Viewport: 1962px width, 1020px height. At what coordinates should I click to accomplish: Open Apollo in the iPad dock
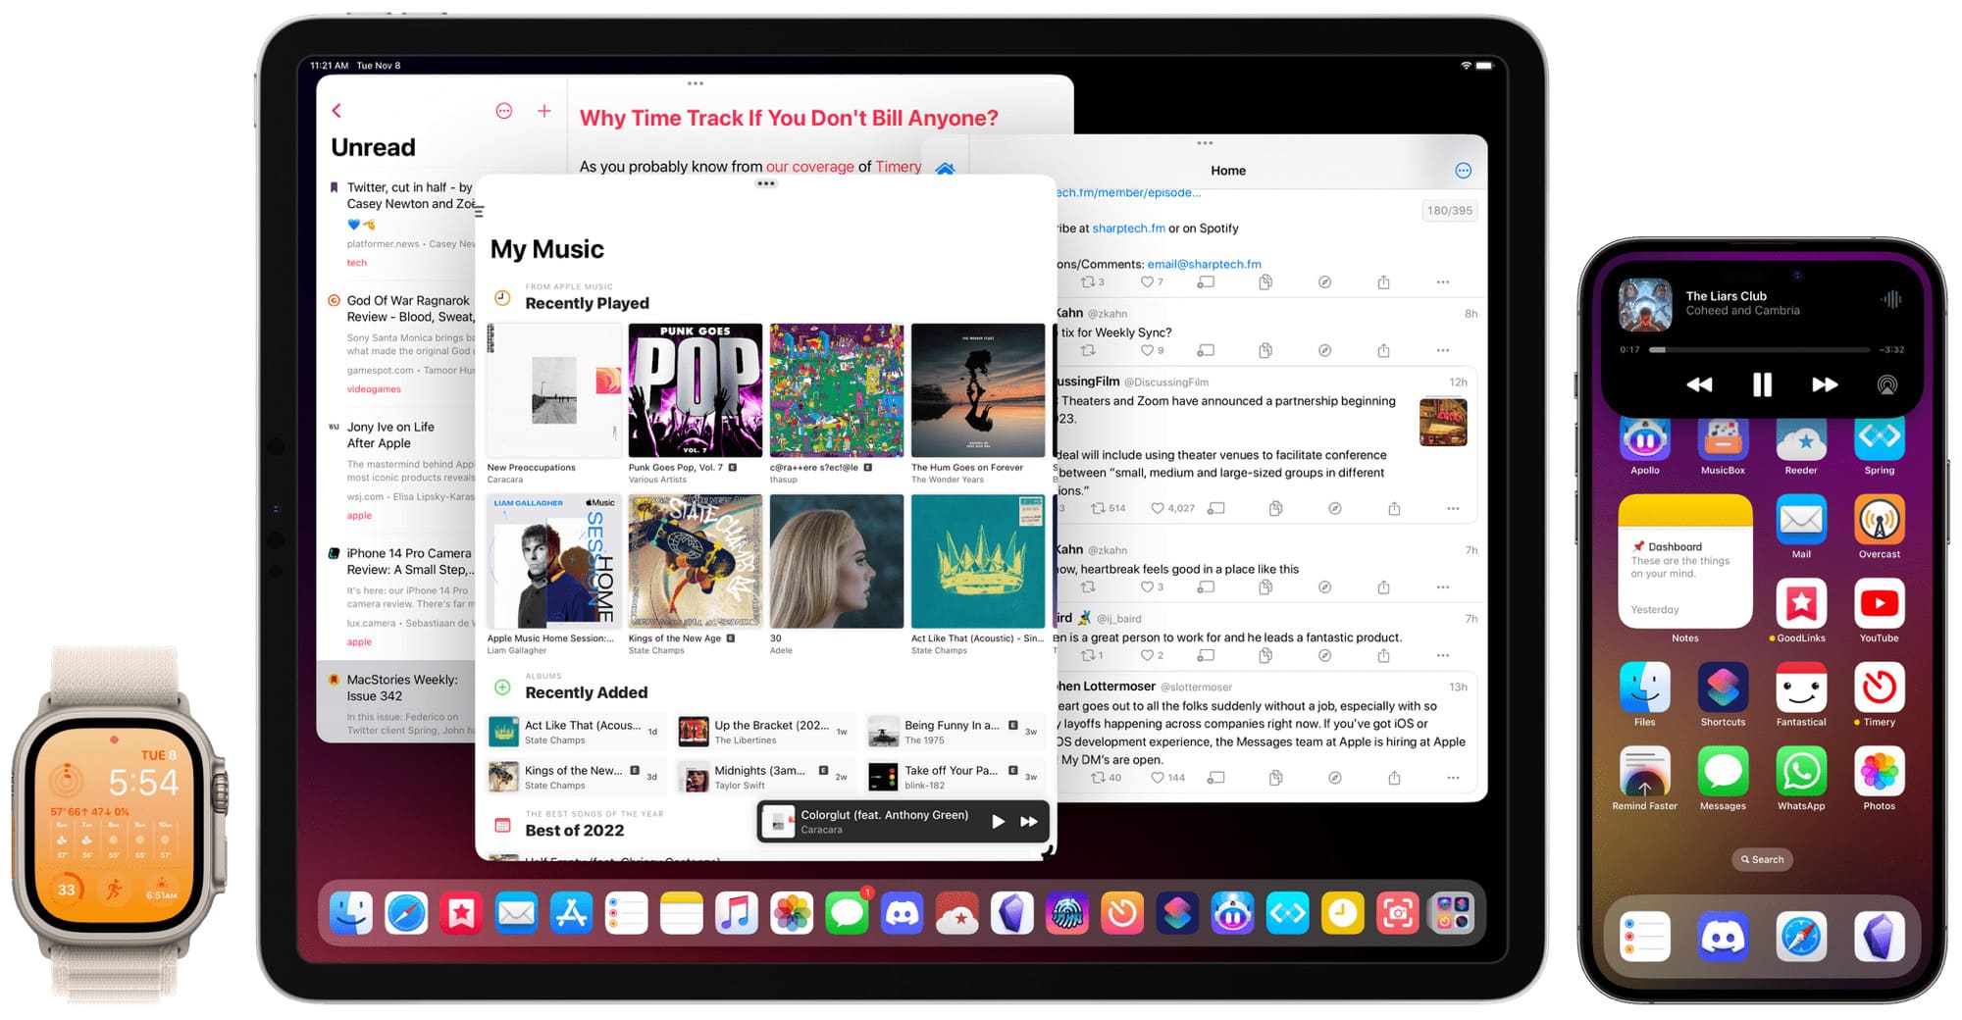coord(1232,914)
